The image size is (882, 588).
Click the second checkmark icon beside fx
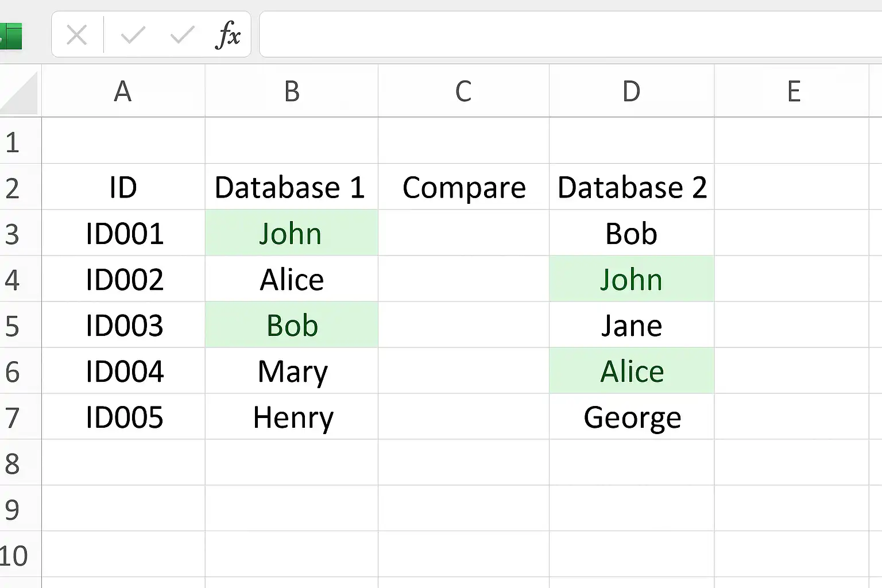point(183,36)
